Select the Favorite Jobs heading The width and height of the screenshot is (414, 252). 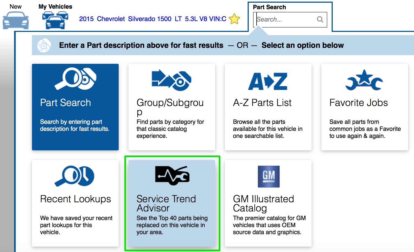tap(358, 103)
